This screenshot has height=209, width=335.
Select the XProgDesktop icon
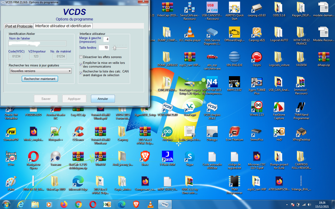[301, 134]
